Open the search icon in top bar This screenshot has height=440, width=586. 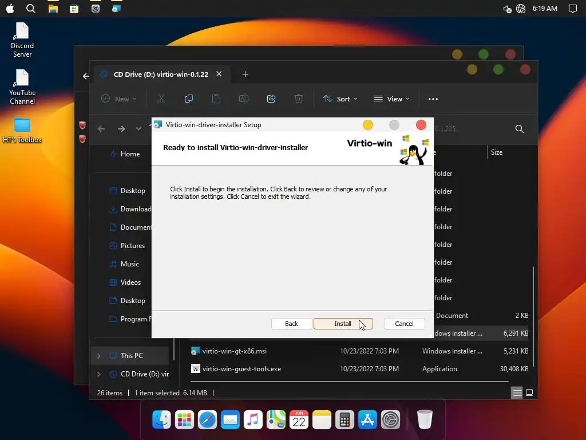pos(31,8)
